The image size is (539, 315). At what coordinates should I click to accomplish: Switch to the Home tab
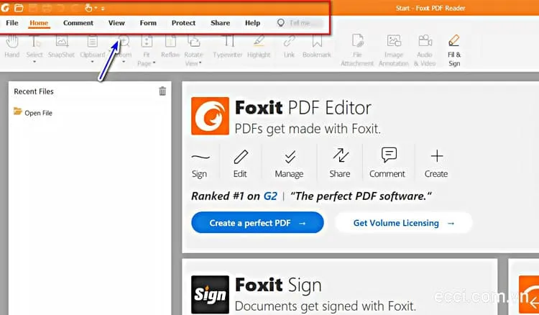[39, 23]
